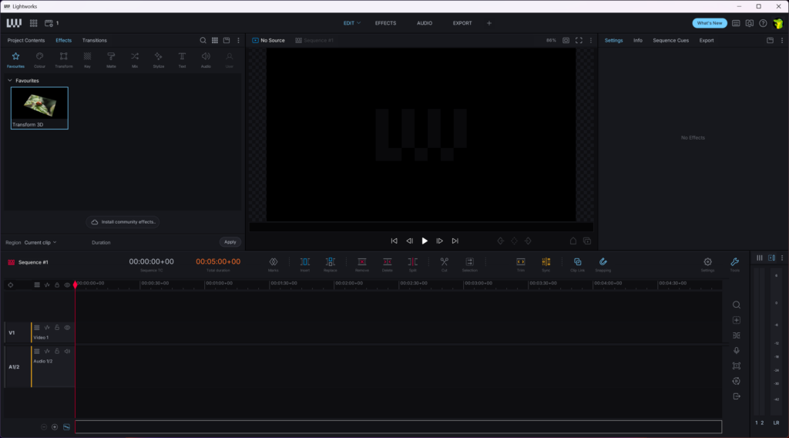Open the viewer zoom percentage dropdown
This screenshot has height=438, width=789.
coord(551,40)
